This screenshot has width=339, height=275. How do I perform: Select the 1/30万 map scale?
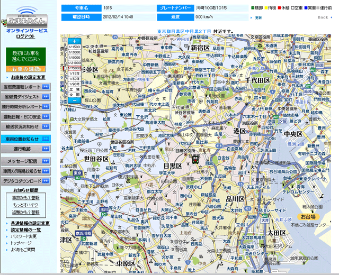pyautogui.click(x=74, y=79)
